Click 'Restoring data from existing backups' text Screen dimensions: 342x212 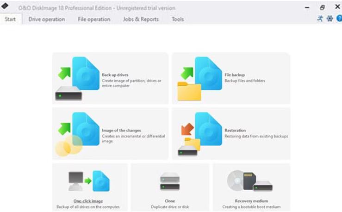coord(256,136)
